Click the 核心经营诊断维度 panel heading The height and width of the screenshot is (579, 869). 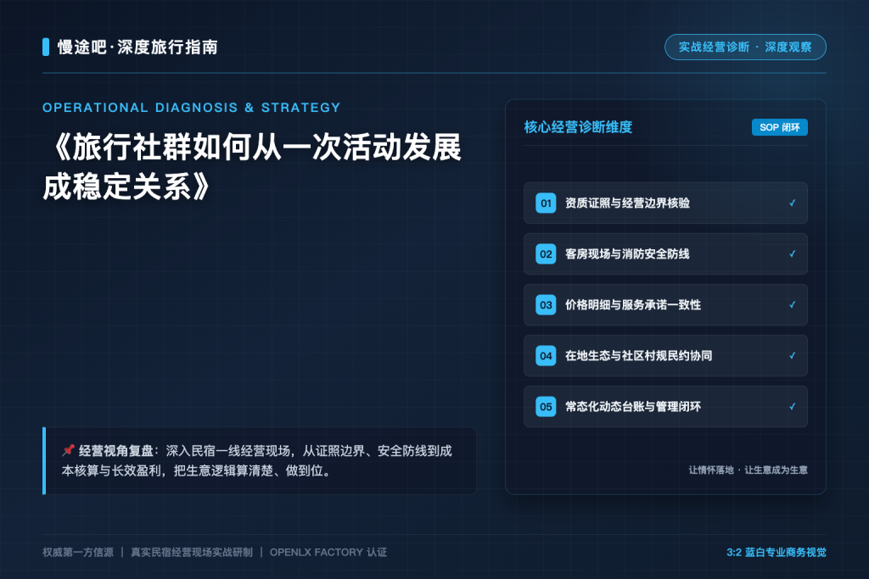click(578, 127)
